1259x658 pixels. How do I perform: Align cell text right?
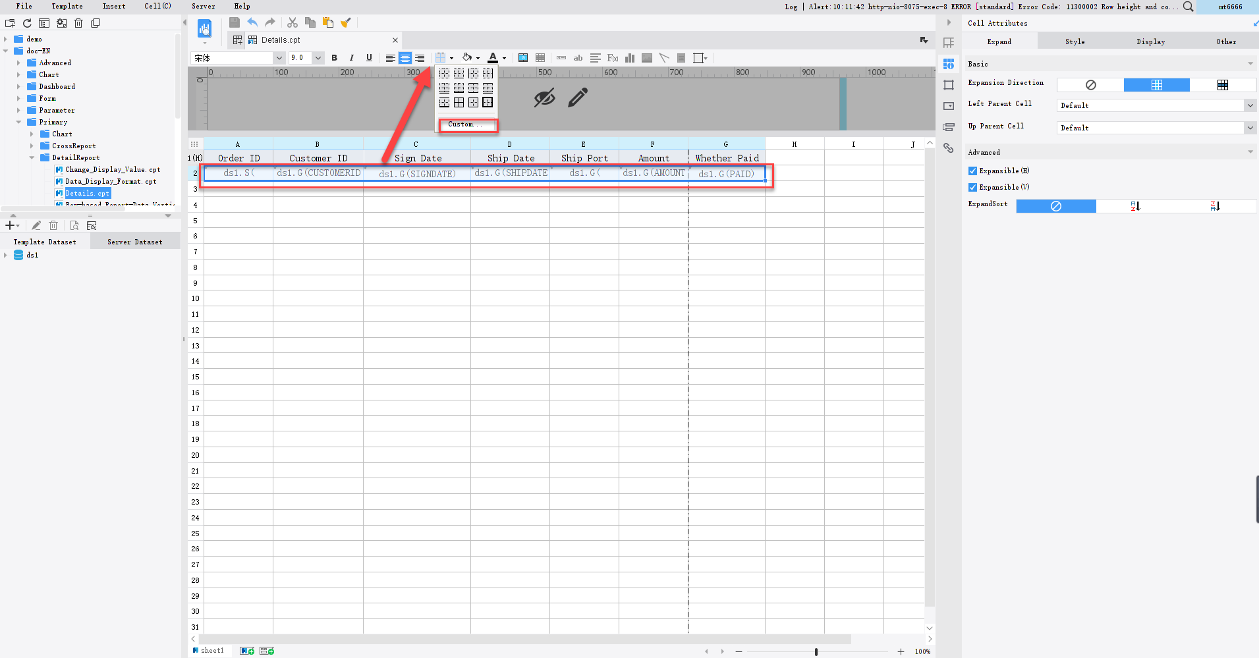click(420, 58)
